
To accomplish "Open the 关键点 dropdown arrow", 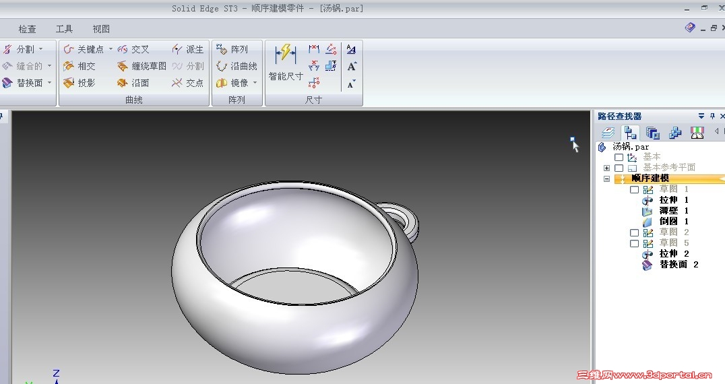I will pyautogui.click(x=111, y=49).
